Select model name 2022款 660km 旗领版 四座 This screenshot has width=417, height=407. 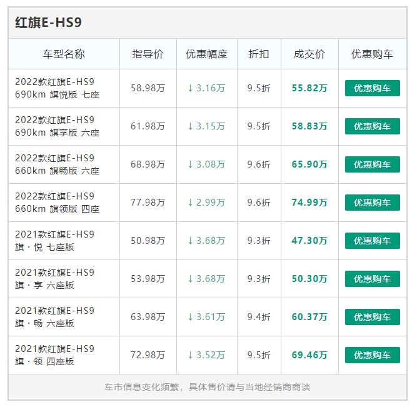click(57, 203)
